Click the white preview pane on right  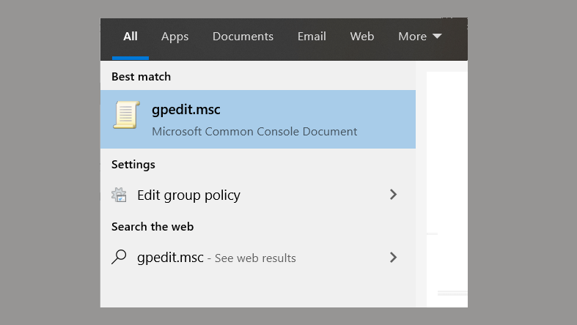[x=446, y=183]
